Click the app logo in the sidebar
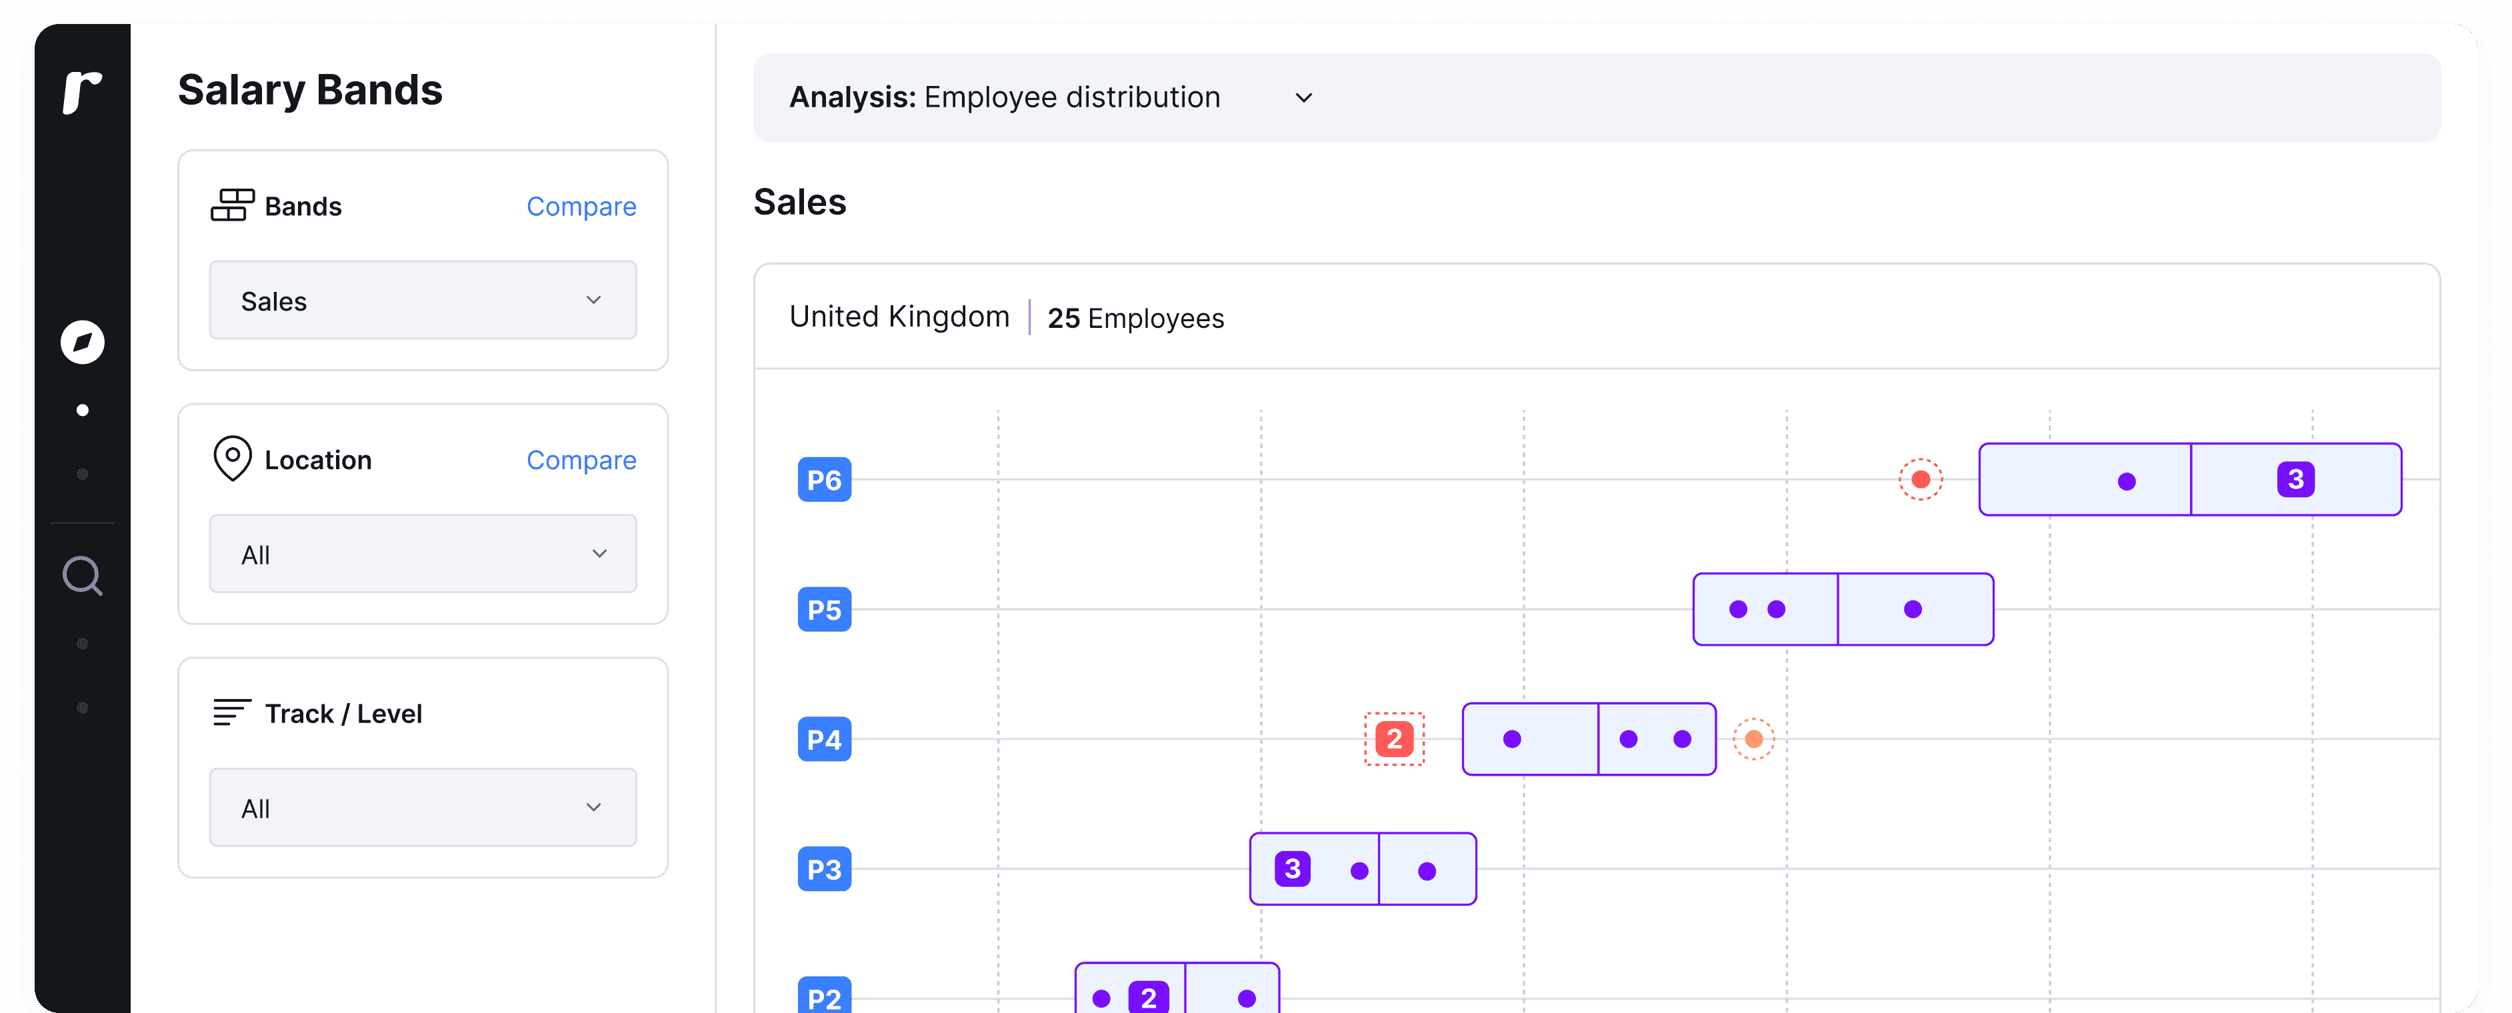The image size is (2512, 1013). [82, 93]
